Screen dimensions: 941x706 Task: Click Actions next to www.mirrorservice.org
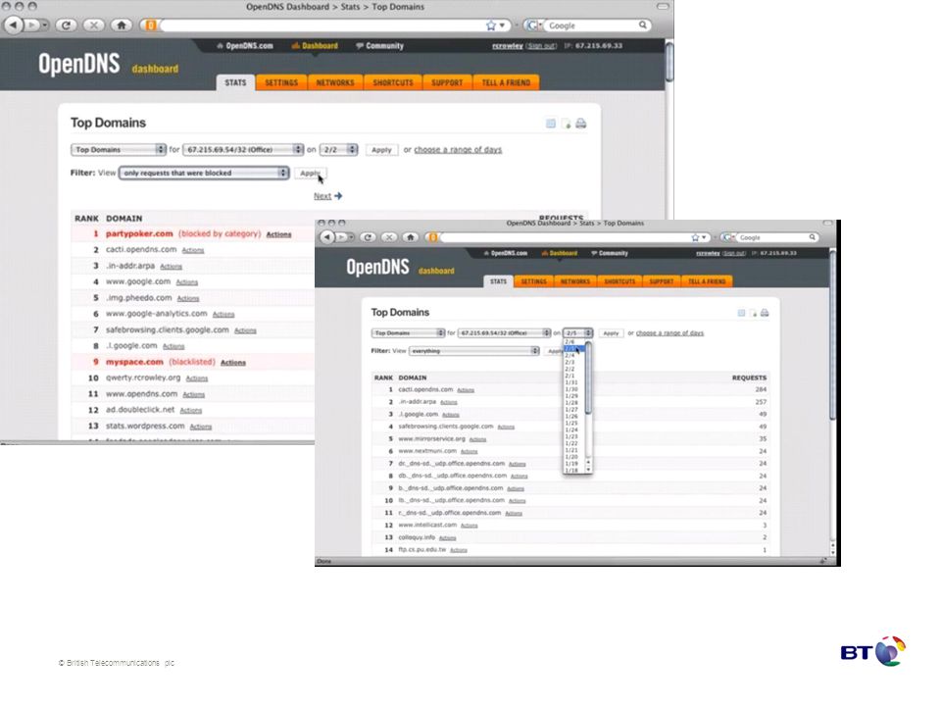coord(477,439)
